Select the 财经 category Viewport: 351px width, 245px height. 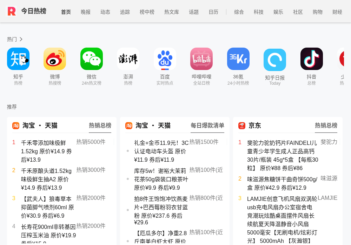point(337,12)
